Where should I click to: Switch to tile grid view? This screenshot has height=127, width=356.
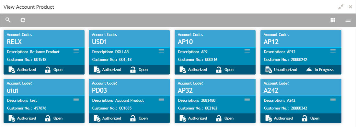point(333,20)
